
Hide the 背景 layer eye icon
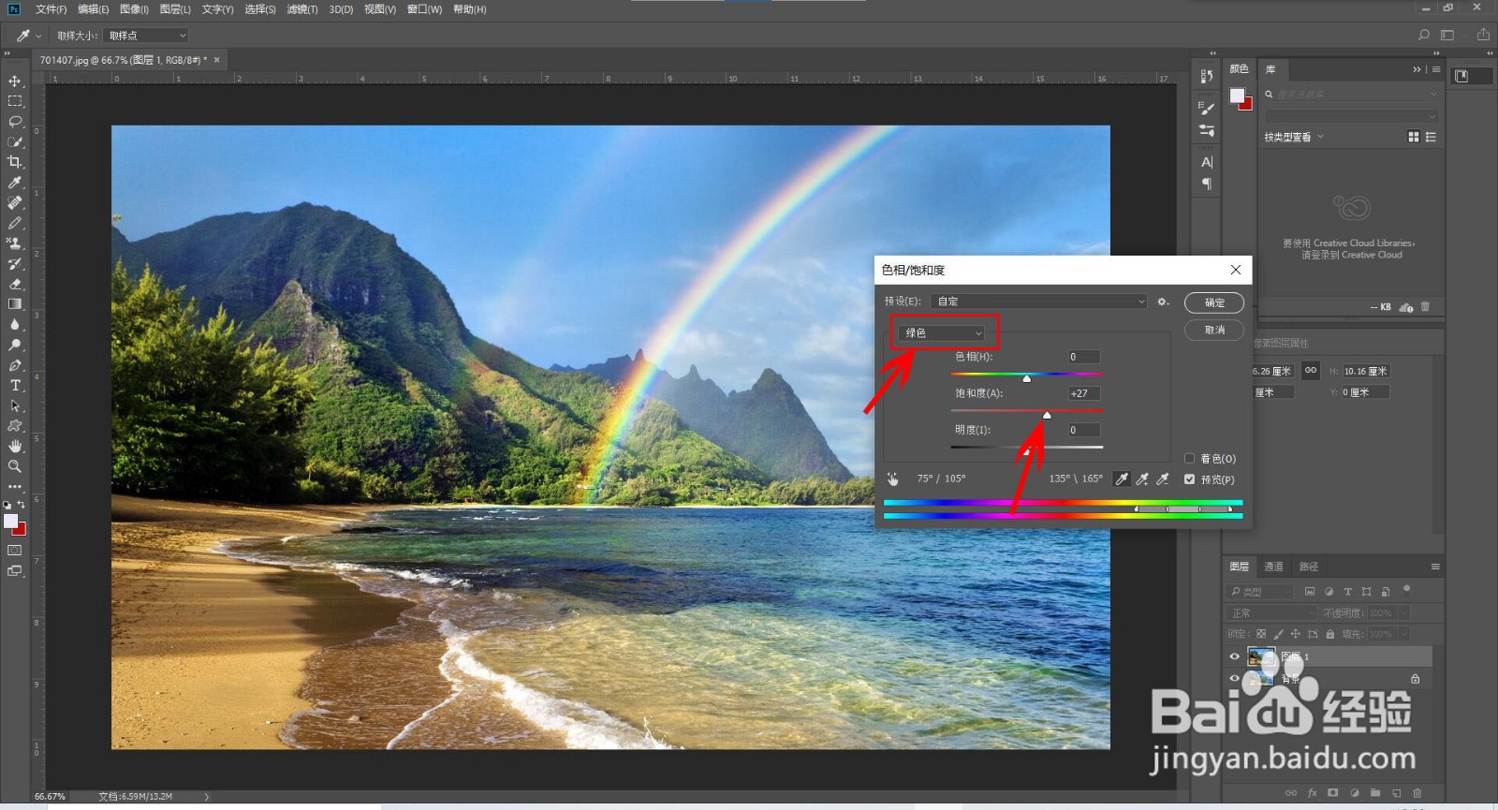pyautogui.click(x=1234, y=678)
